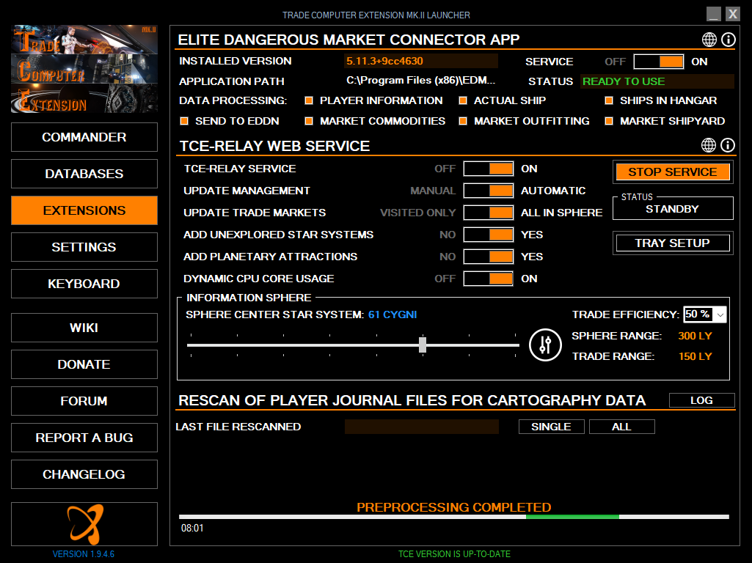Click the PREPROCESSING COMPLETED message

(453, 507)
